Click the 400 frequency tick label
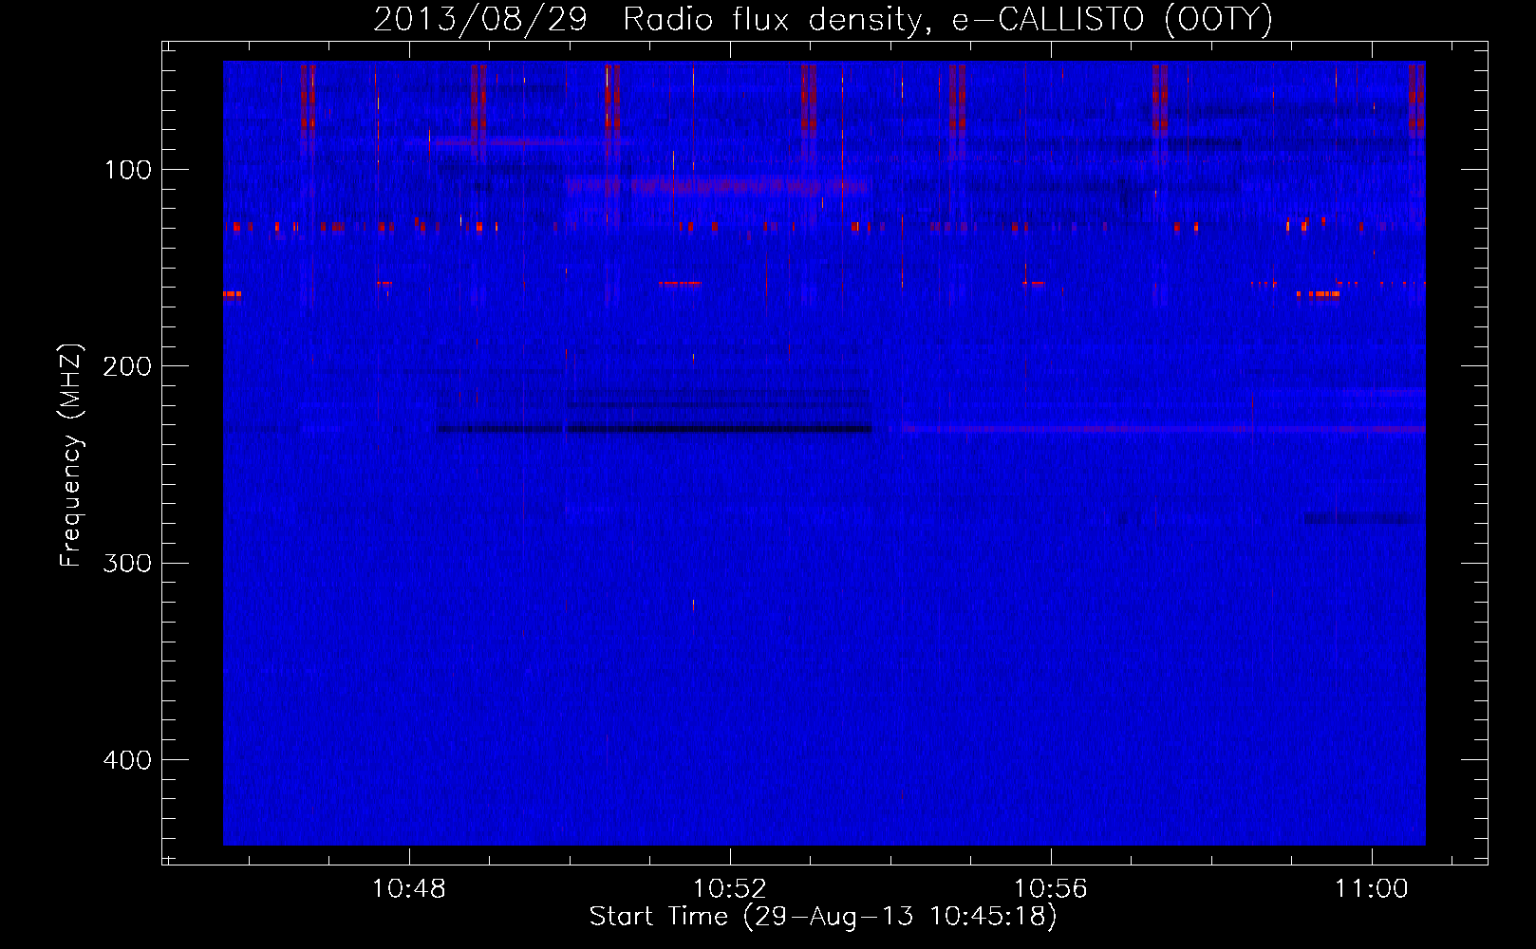Viewport: 1536px width, 949px height. click(x=127, y=760)
